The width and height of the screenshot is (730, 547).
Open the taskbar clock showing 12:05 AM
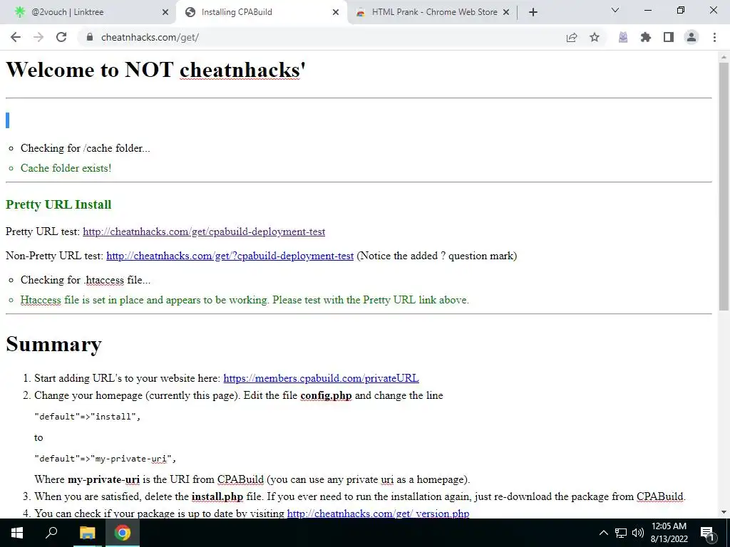click(669, 533)
